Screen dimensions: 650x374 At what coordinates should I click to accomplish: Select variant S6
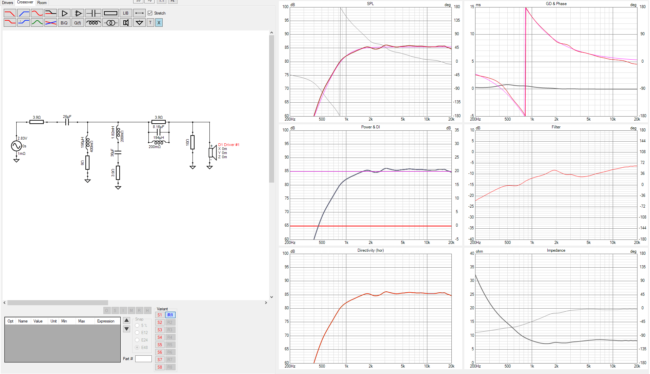click(160, 352)
